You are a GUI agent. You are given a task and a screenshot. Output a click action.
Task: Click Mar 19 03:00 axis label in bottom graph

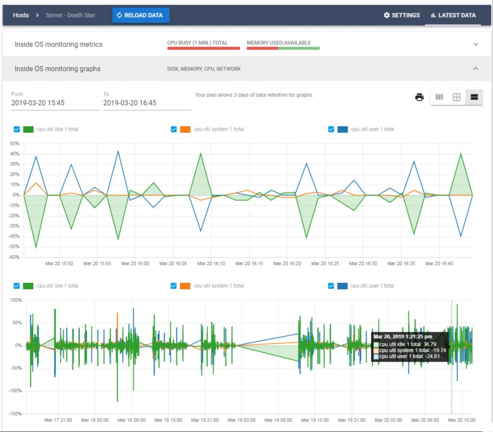[x=242, y=420]
